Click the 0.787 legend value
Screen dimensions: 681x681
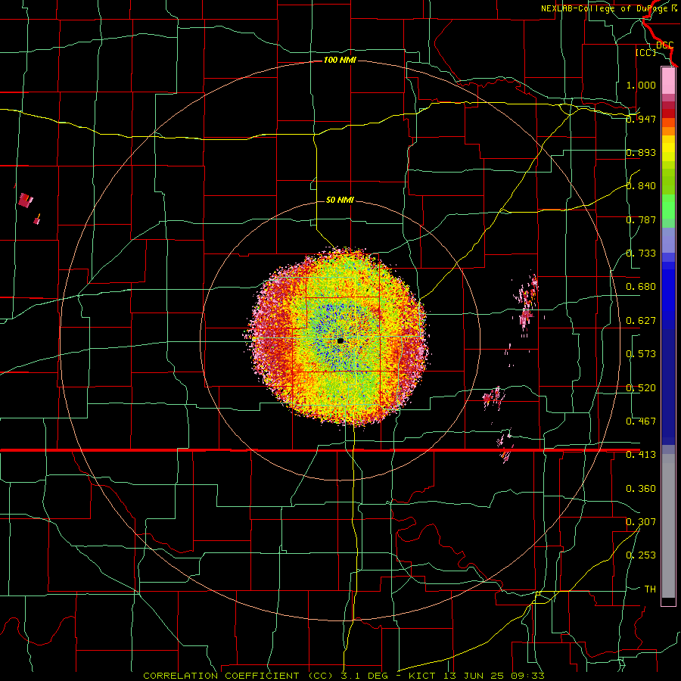641,219
